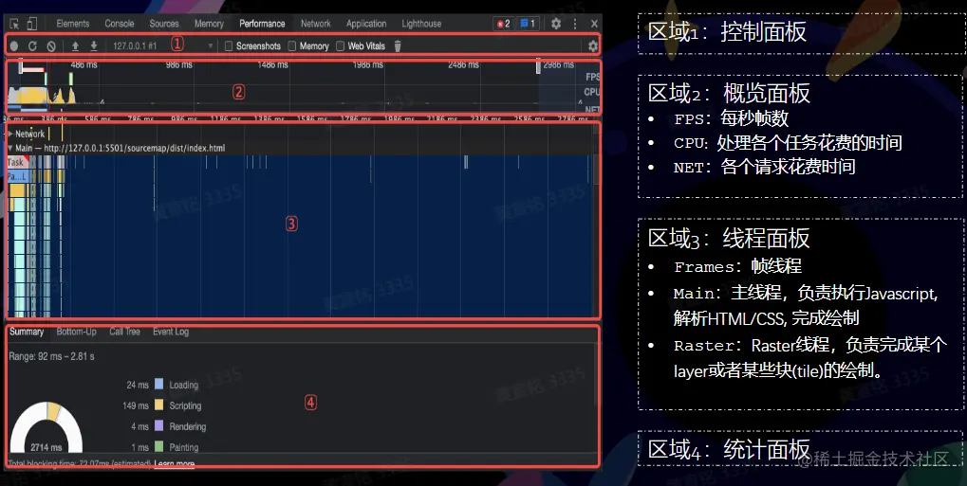Click the 2714 ms donut chart
Screen dimensions: 967x486
(x=46, y=429)
